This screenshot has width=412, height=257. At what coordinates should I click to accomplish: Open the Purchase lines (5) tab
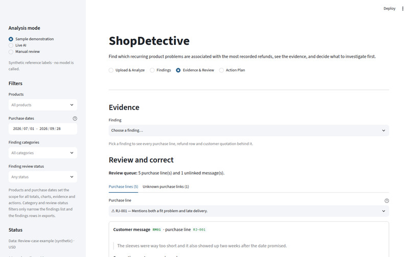(123, 187)
